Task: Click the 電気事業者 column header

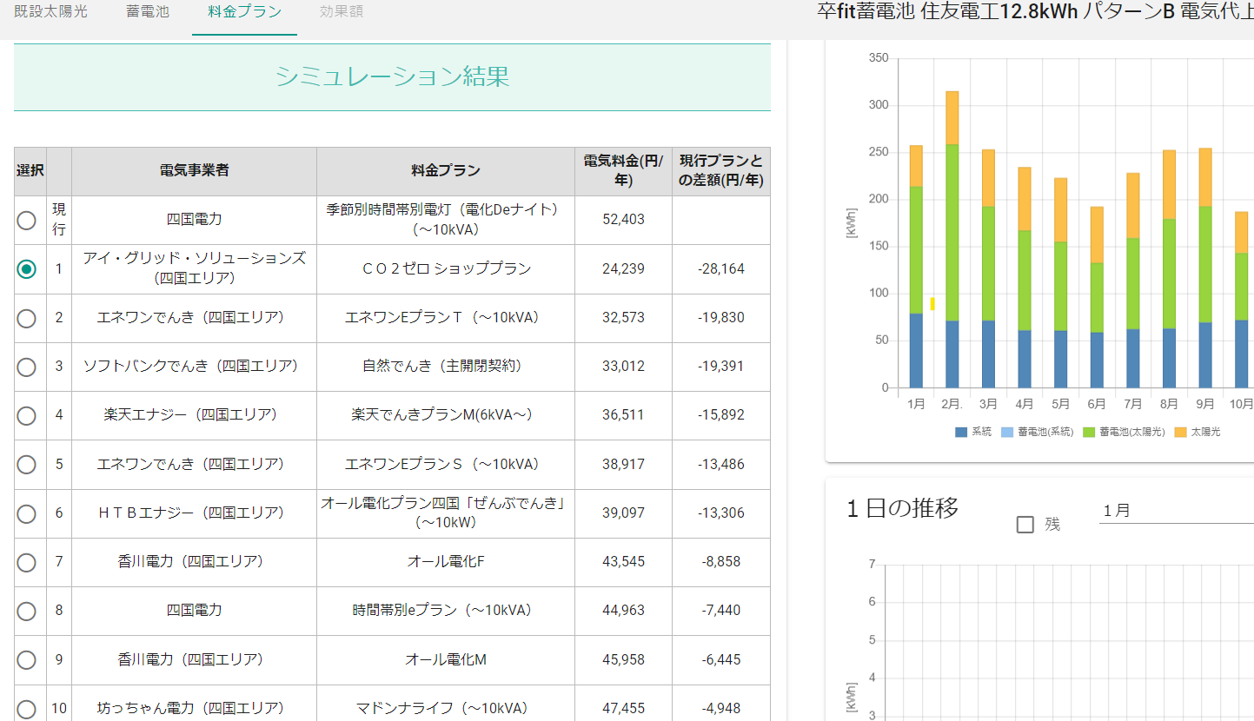Action: (x=195, y=171)
